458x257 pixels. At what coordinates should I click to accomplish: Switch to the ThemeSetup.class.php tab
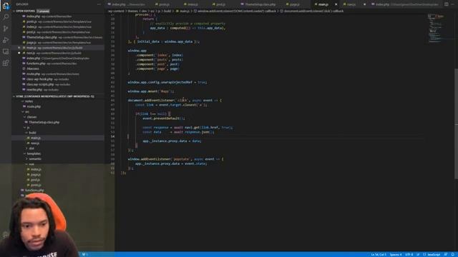[258, 4]
